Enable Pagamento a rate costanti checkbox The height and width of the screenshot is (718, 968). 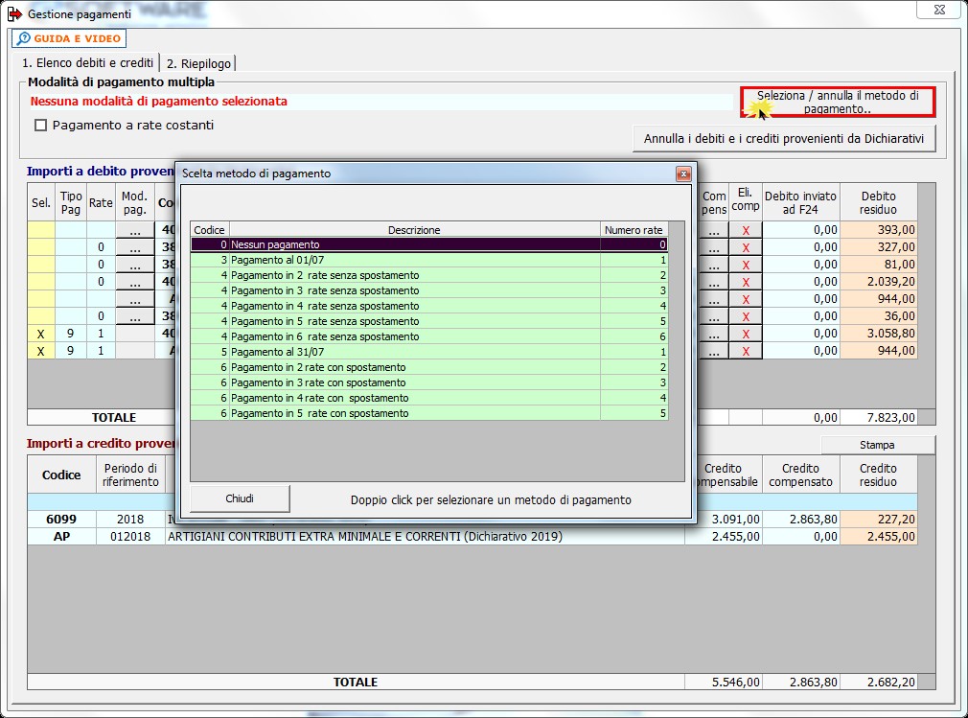coord(41,126)
